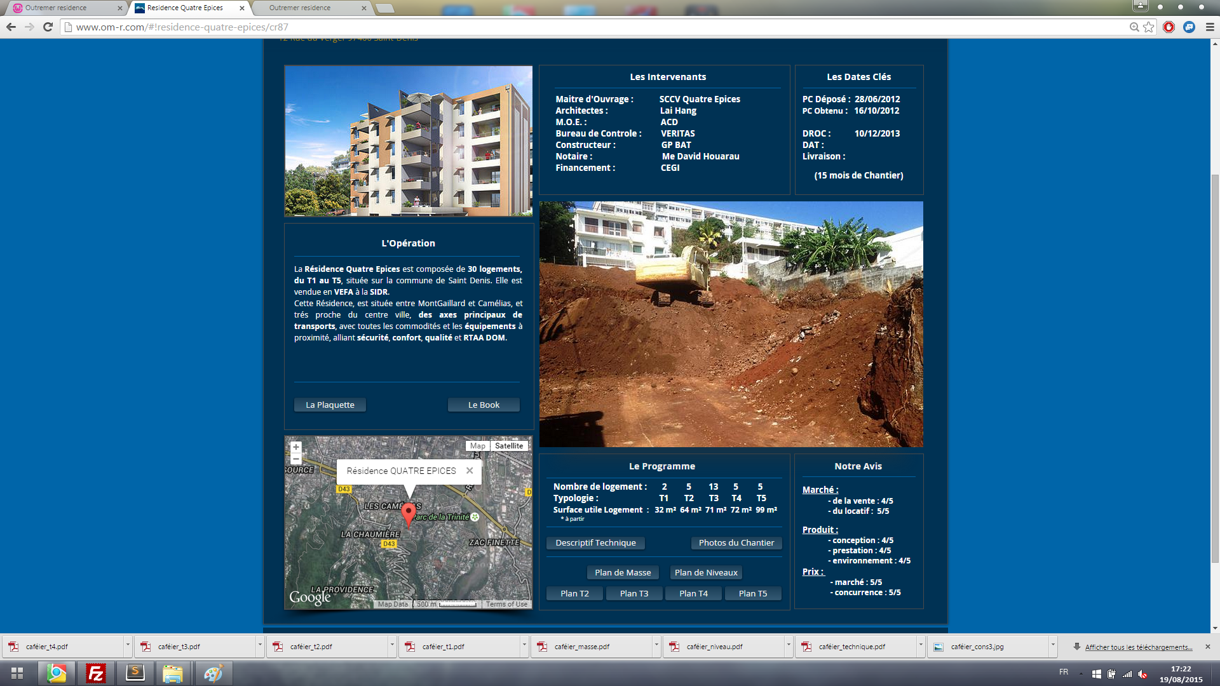
Task: Expand caféier_t3.pdf download options arrow
Action: coord(260,645)
